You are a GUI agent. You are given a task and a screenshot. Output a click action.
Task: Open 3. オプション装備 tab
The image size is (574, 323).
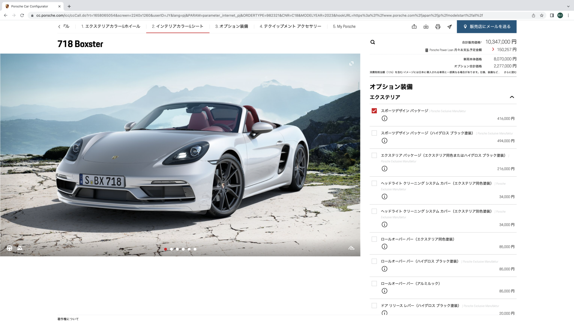click(232, 26)
